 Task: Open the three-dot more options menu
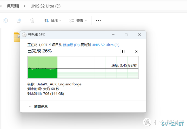98,21
